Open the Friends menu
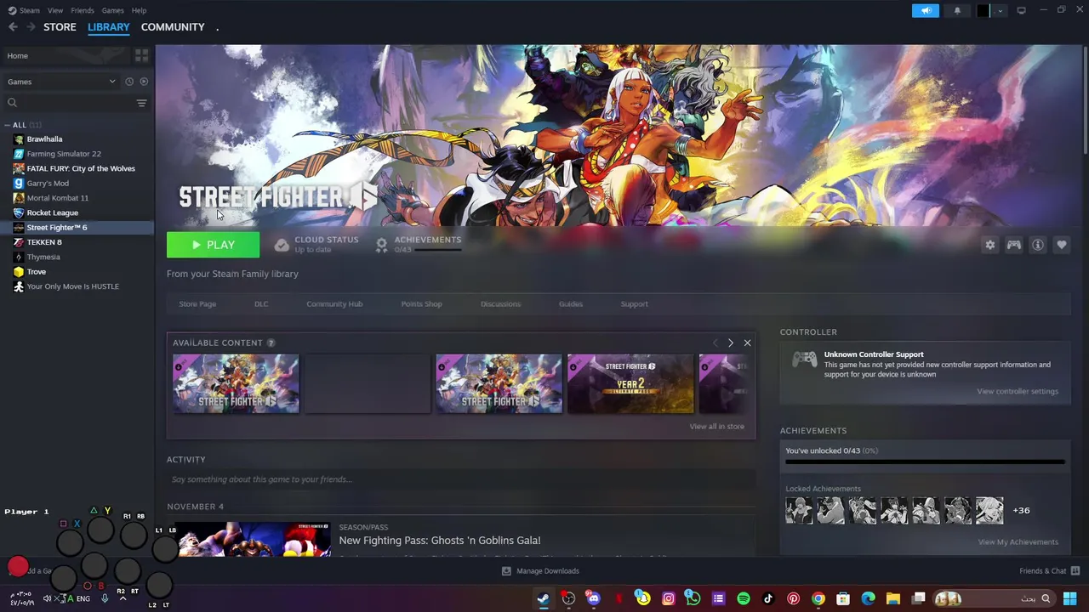 coord(83,10)
